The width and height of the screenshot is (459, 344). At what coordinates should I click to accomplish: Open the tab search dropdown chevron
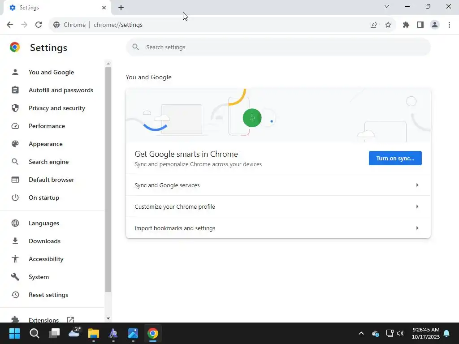click(x=387, y=6)
